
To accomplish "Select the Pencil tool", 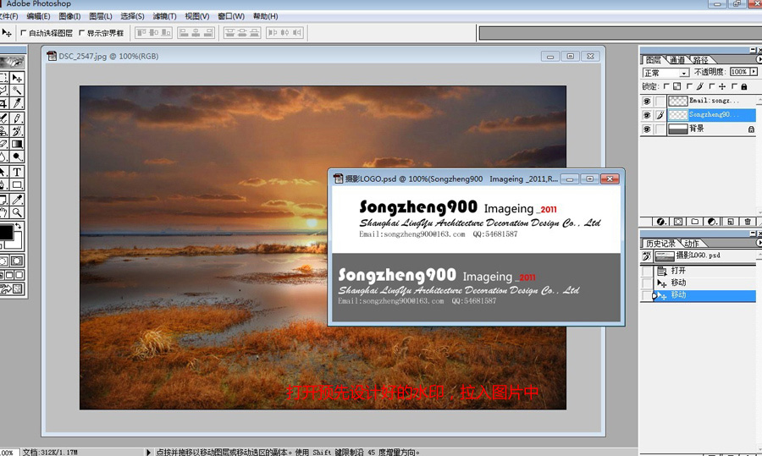I will pyautogui.click(x=18, y=118).
